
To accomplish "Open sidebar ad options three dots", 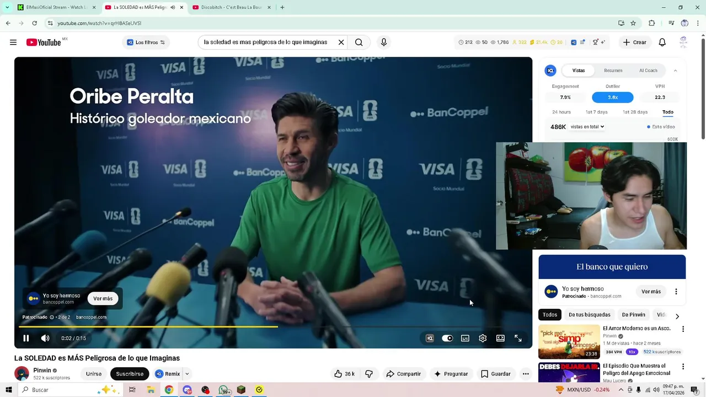I will pos(676,292).
